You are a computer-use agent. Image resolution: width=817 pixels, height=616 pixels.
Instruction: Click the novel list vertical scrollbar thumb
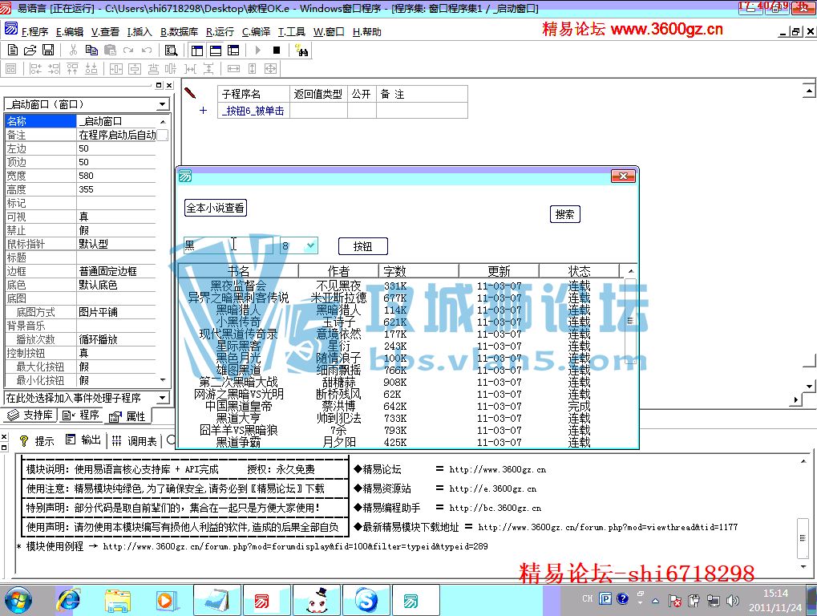pyautogui.click(x=630, y=321)
